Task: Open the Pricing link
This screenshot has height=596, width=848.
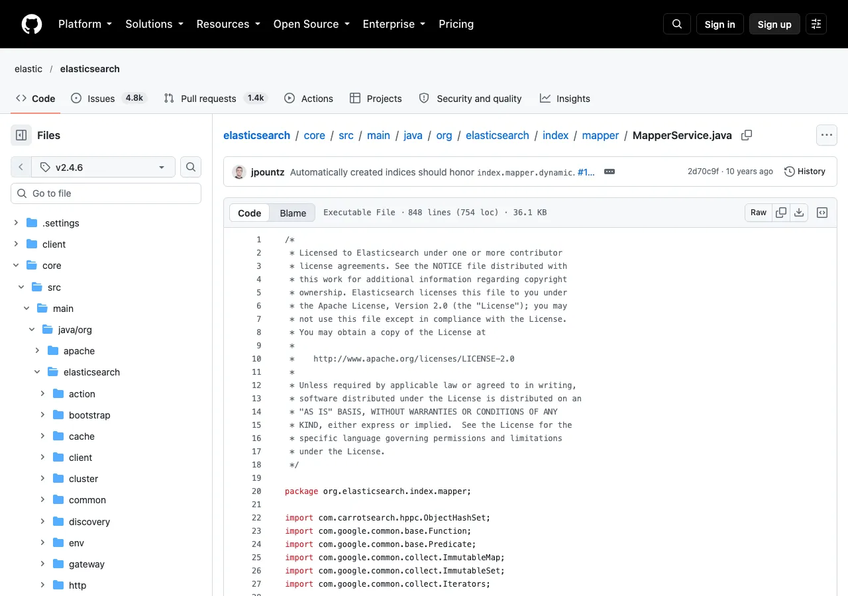Action: (456, 24)
